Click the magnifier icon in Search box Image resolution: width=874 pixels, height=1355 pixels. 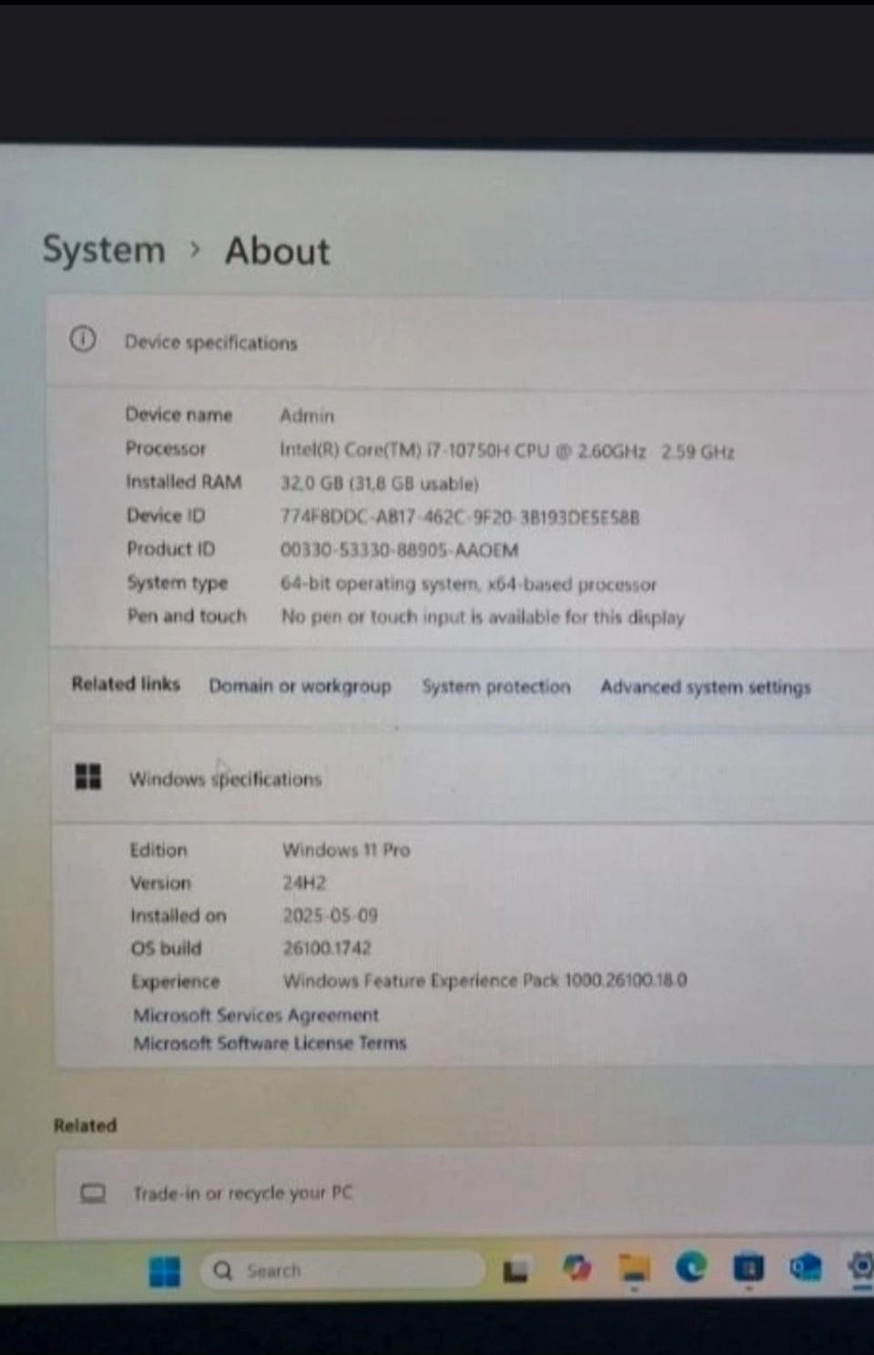click(222, 1270)
